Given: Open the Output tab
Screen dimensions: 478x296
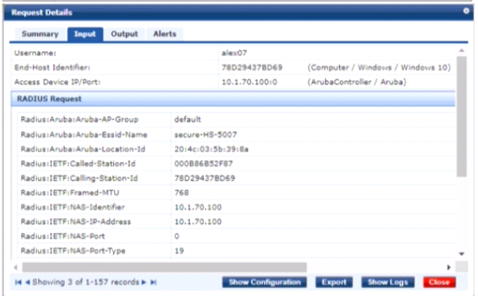Looking at the screenshot, I should click(x=124, y=34).
